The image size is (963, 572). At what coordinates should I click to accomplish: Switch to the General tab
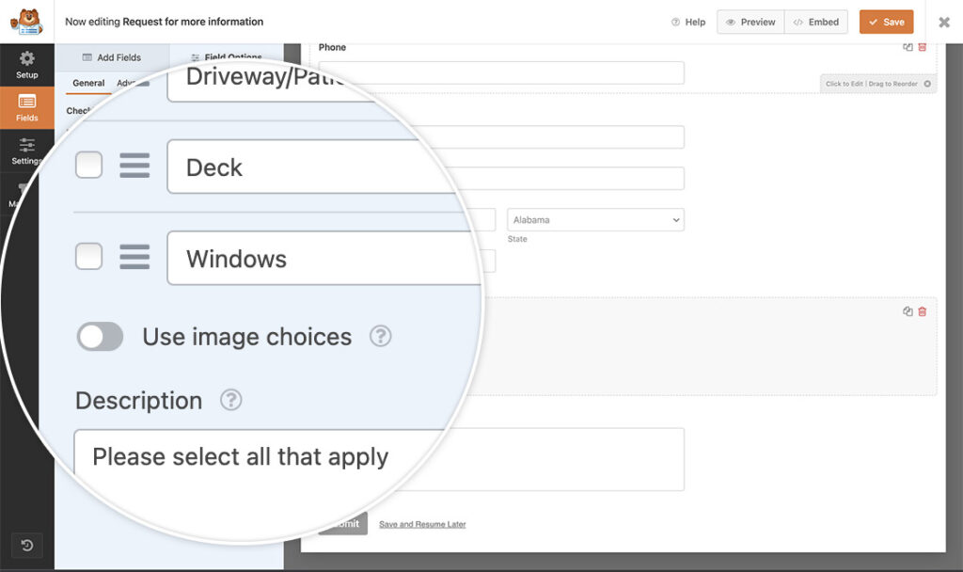[x=87, y=83]
